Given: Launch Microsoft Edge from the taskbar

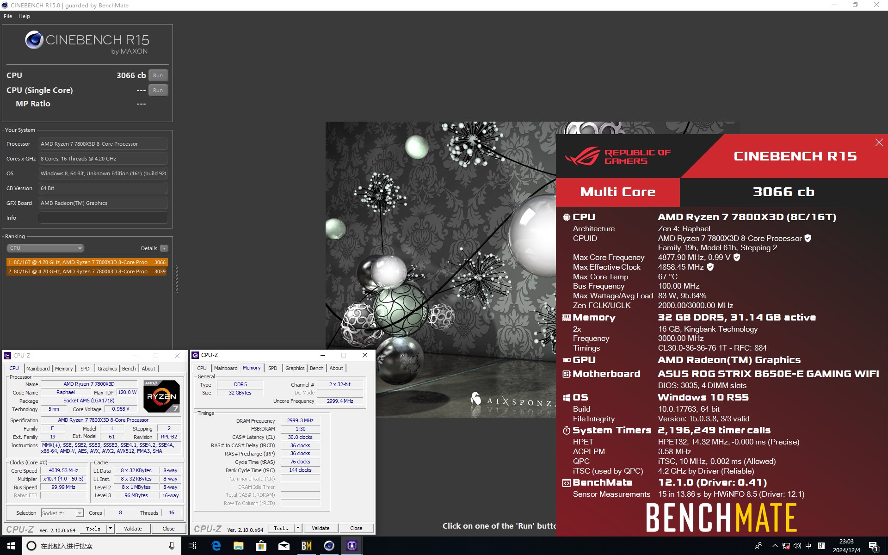Looking at the screenshot, I should 216,546.
